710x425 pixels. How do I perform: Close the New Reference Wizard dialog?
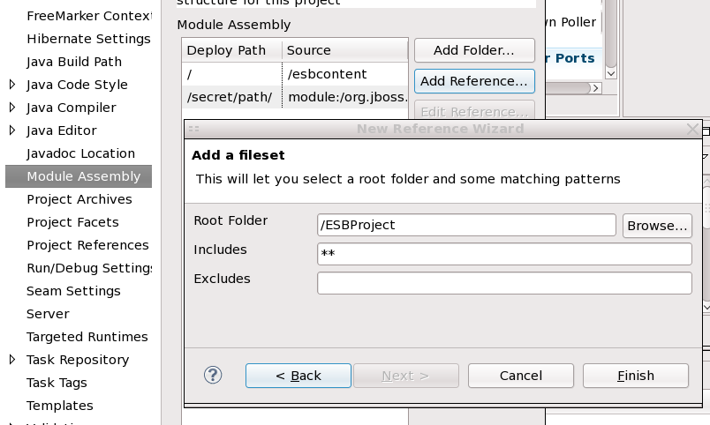pyautogui.click(x=692, y=130)
